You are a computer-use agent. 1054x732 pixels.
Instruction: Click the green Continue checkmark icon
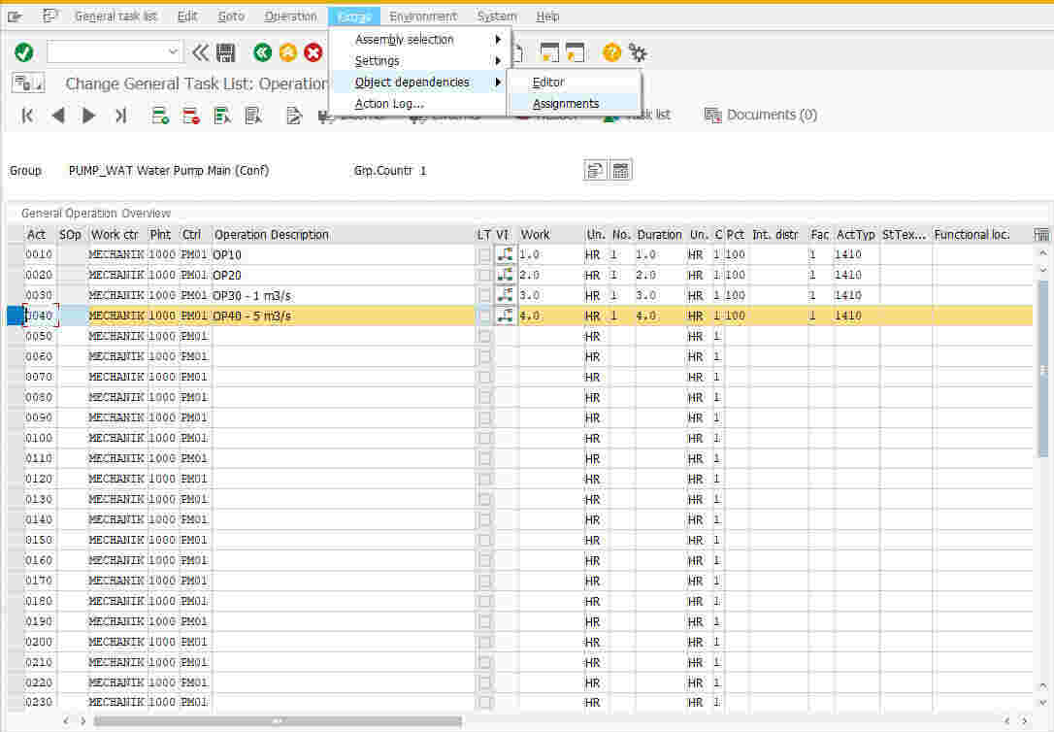pos(23,51)
